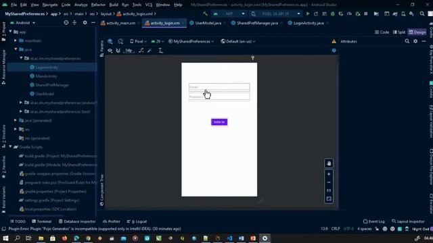
Task: Open the Navigate menu
Action: tap(50, 5)
